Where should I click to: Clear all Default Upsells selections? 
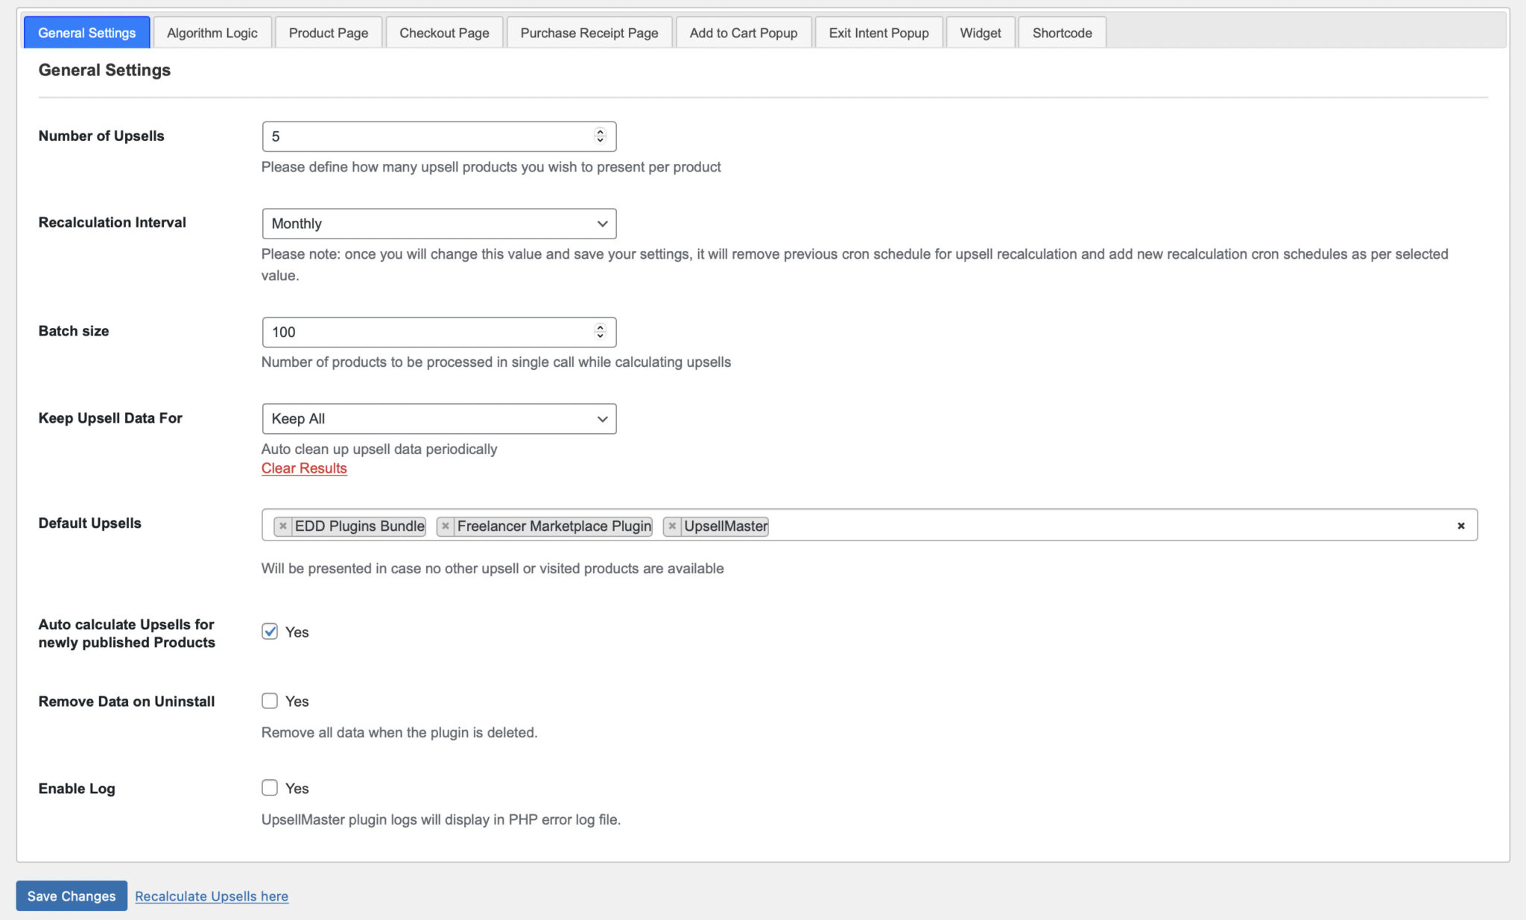pyautogui.click(x=1460, y=526)
